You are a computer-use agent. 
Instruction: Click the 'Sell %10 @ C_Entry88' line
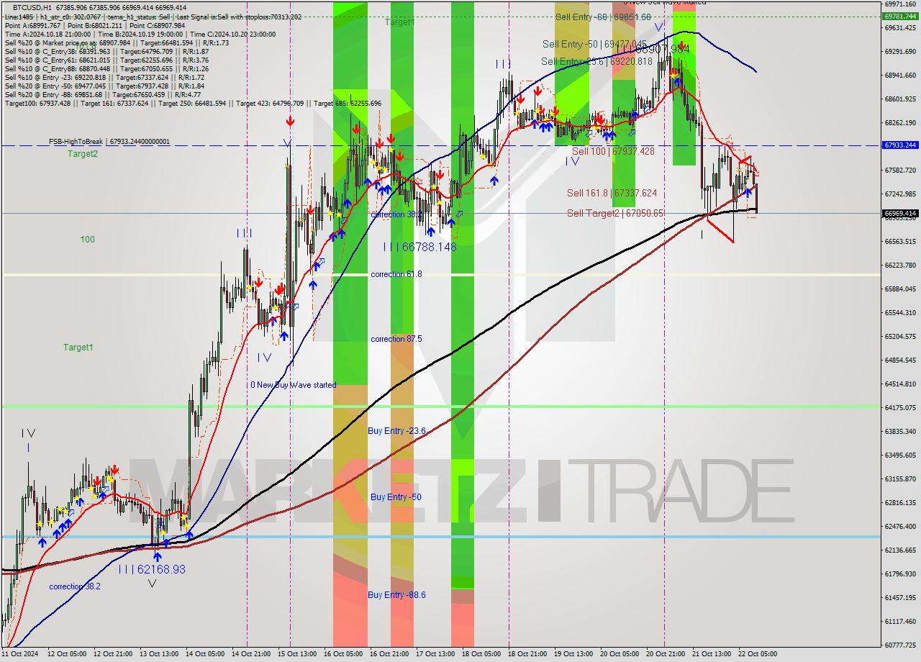(106, 68)
